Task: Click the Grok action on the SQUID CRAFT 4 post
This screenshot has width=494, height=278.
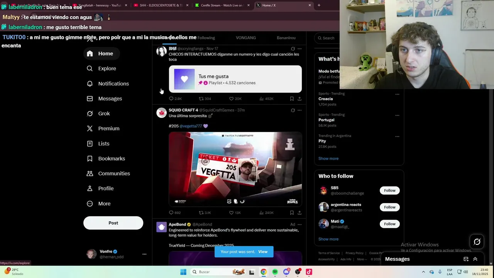Action: [x=293, y=110]
